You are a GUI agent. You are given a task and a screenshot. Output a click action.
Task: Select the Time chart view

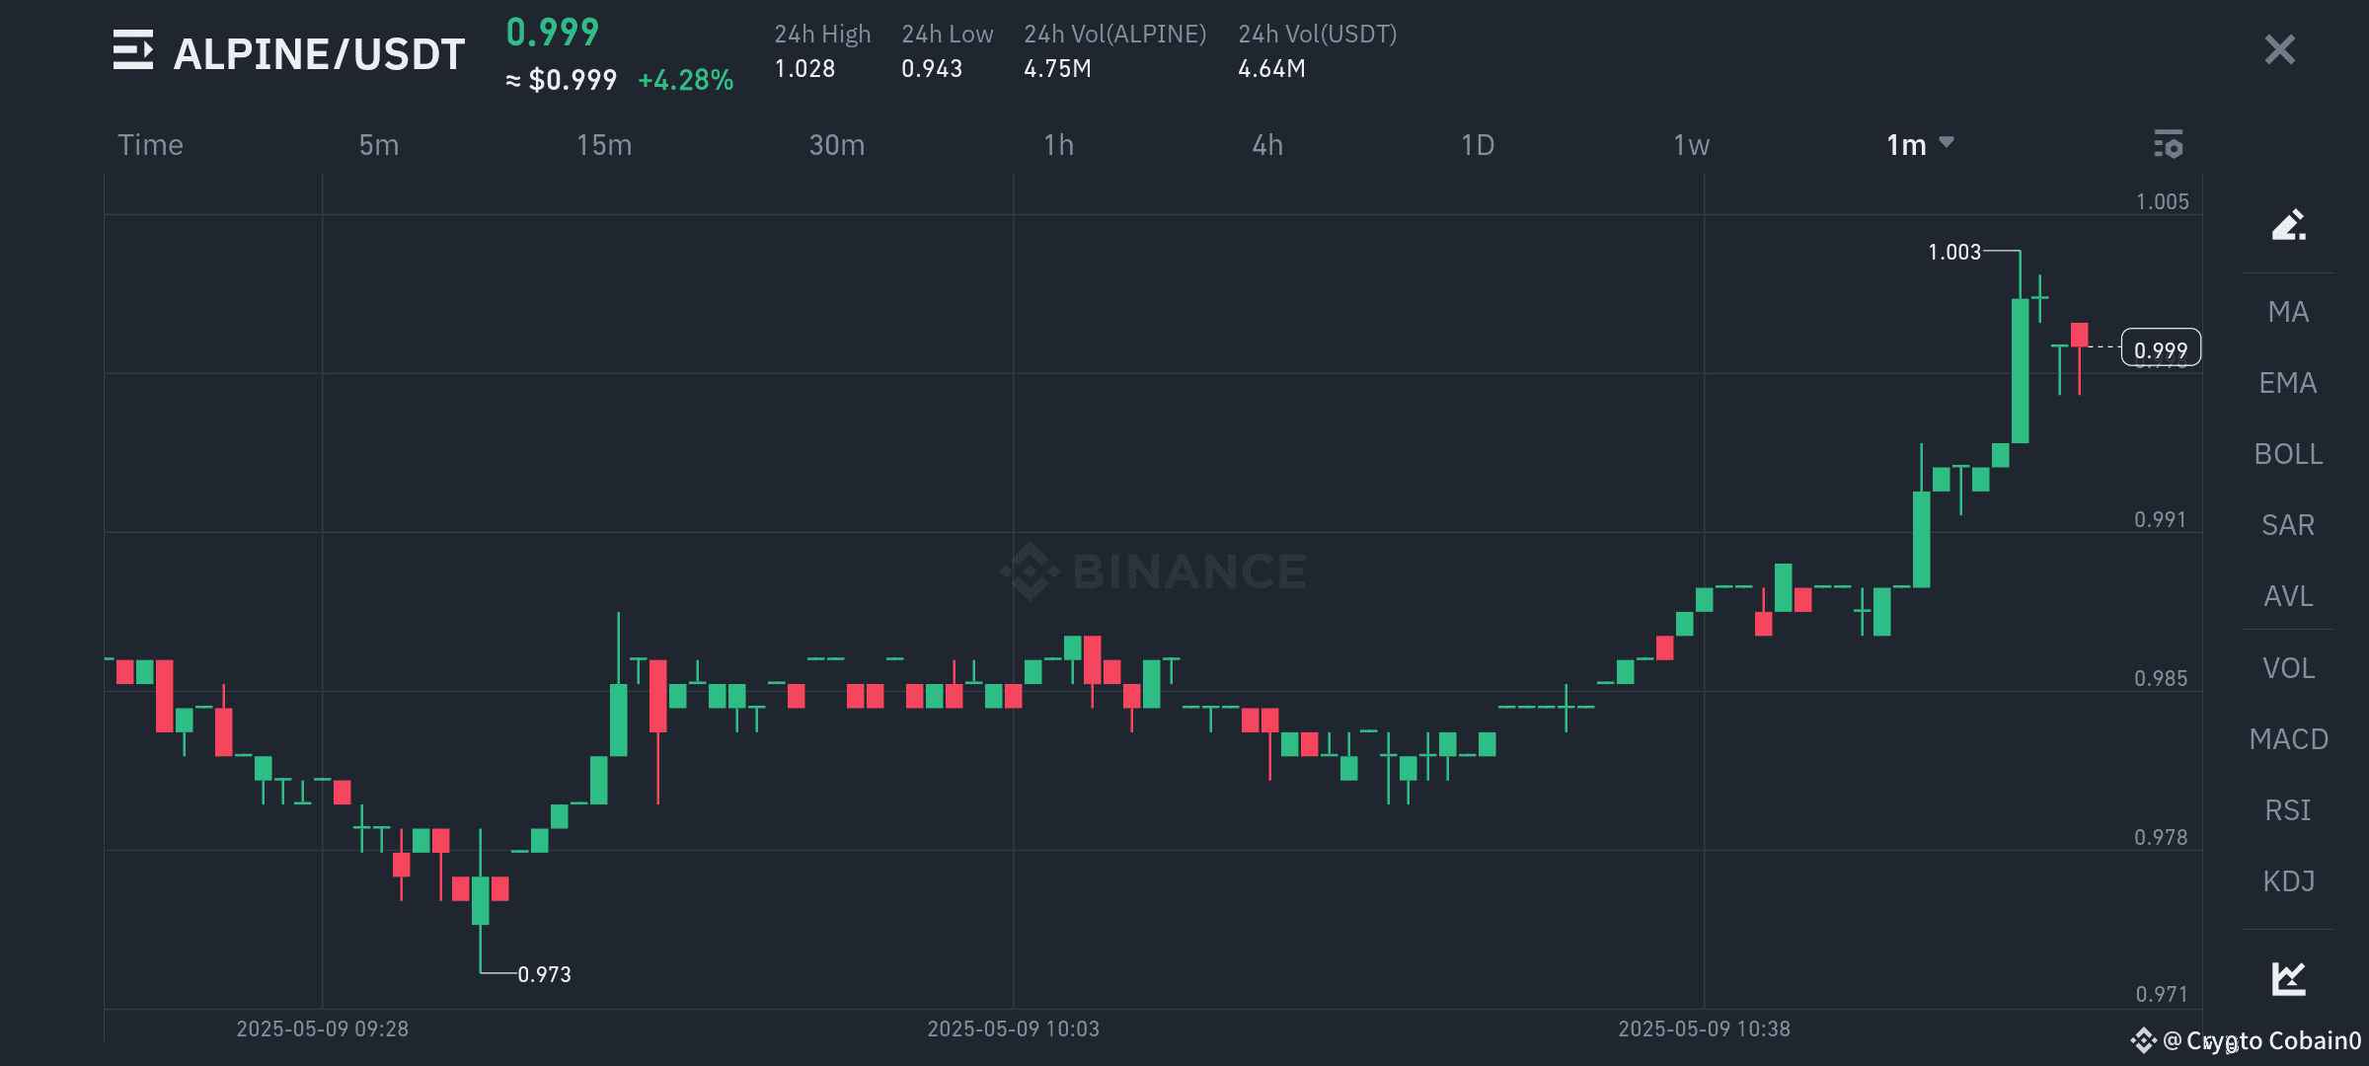[x=149, y=144]
